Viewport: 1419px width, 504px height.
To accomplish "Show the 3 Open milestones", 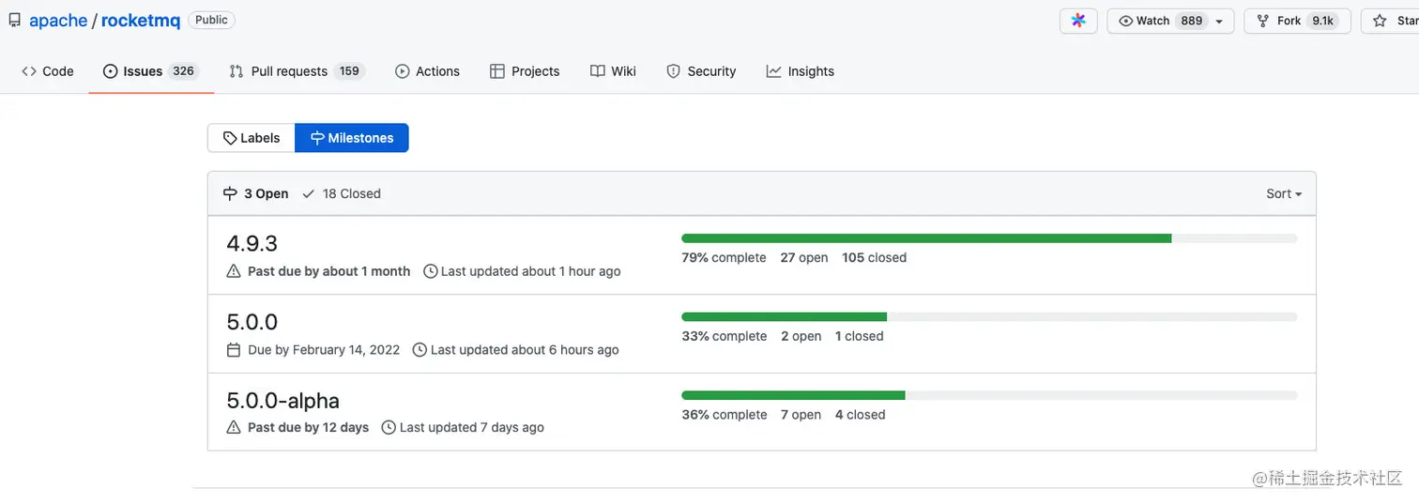I will pyautogui.click(x=256, y=193).
